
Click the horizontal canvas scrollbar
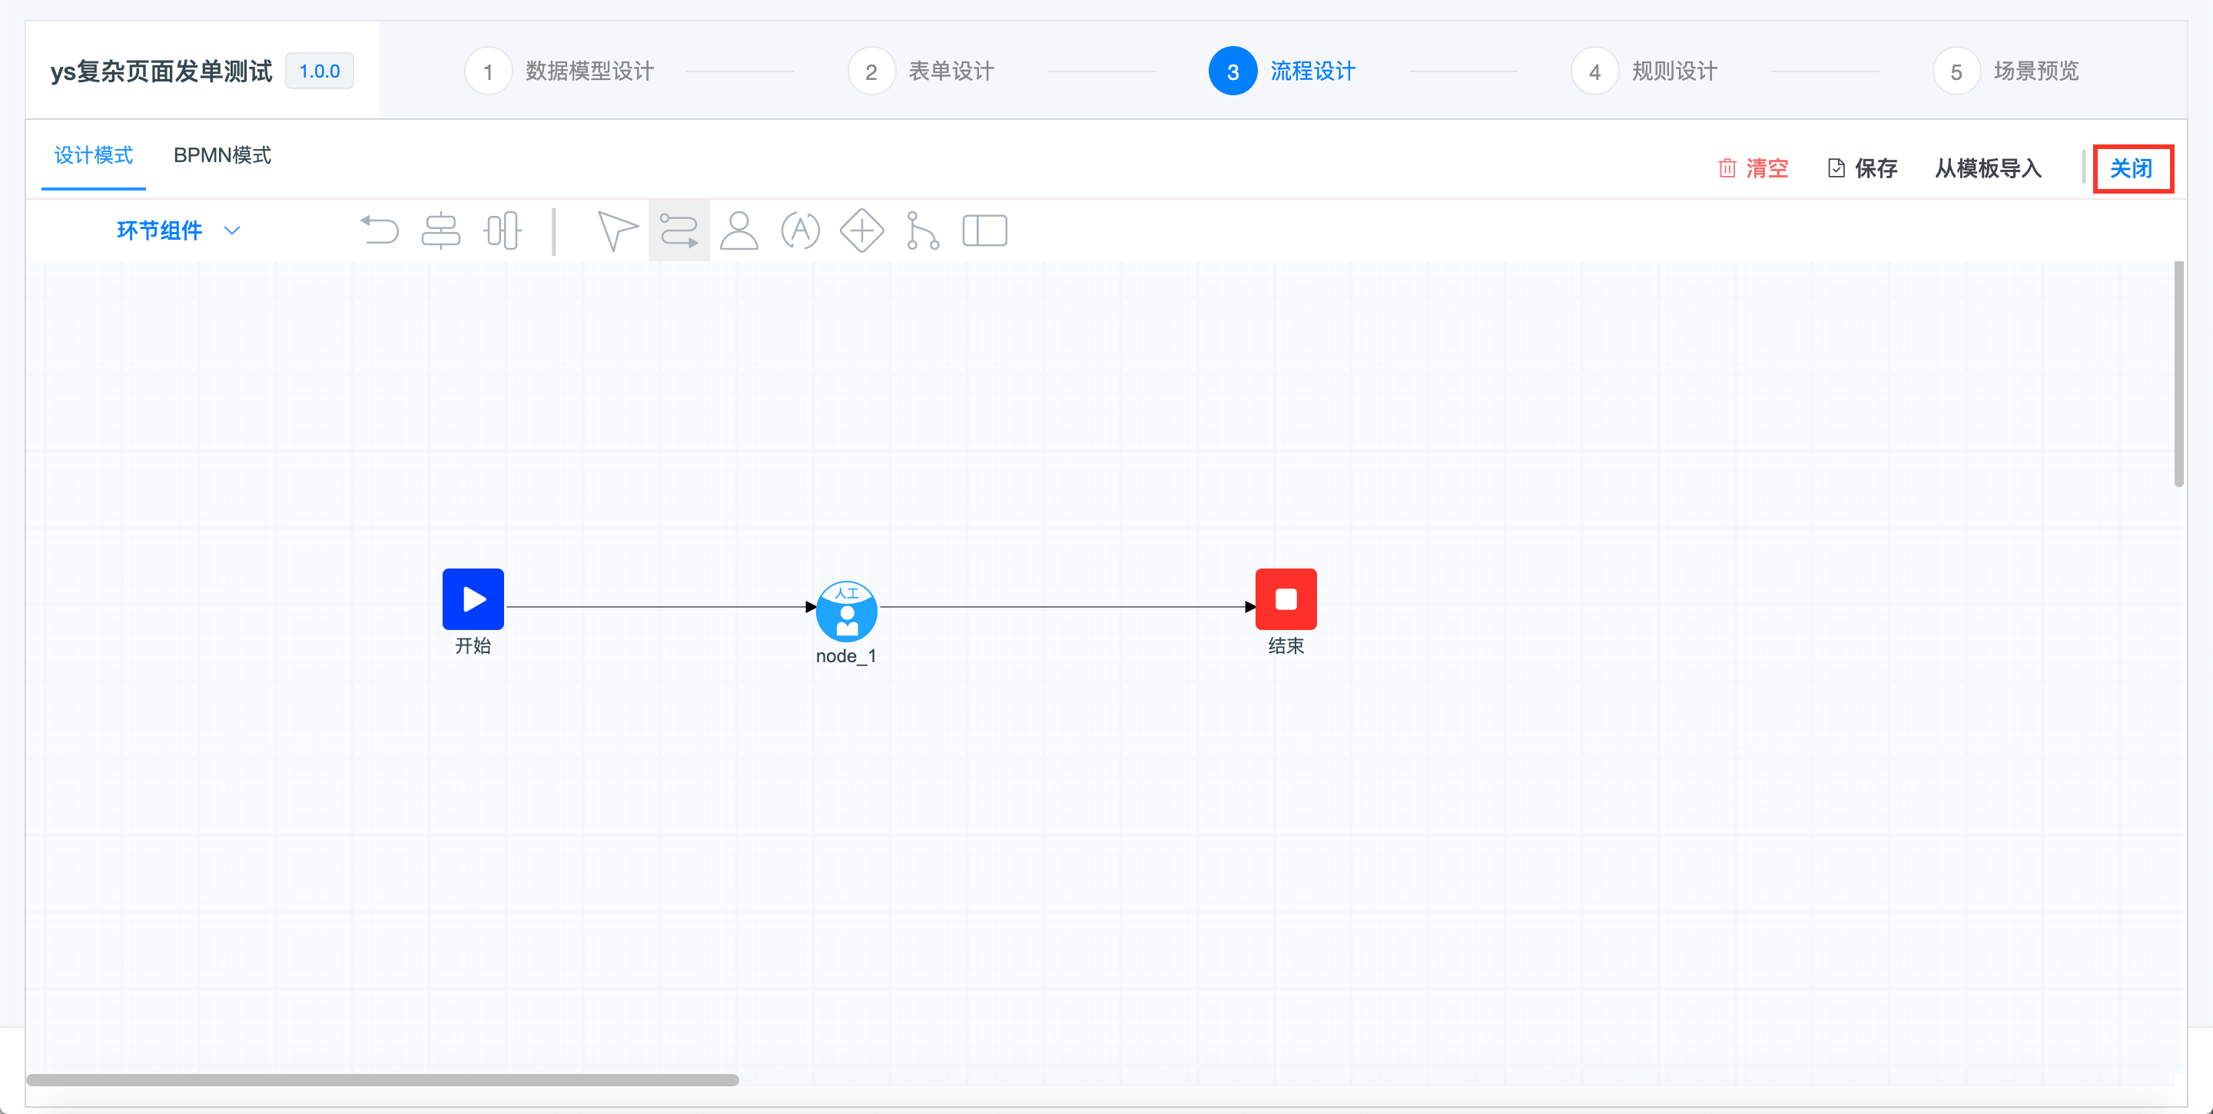(x=383, y=1079)
